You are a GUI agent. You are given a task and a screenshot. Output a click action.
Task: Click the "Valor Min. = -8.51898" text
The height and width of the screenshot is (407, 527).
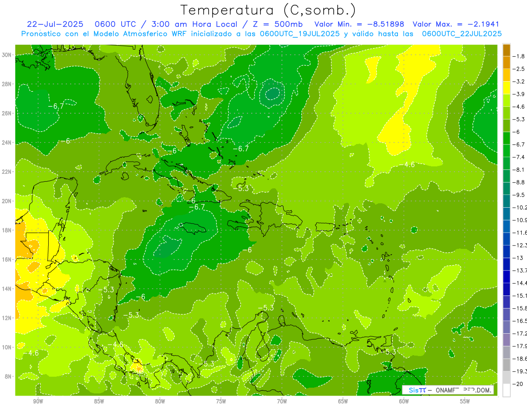(x=359, y=24)
